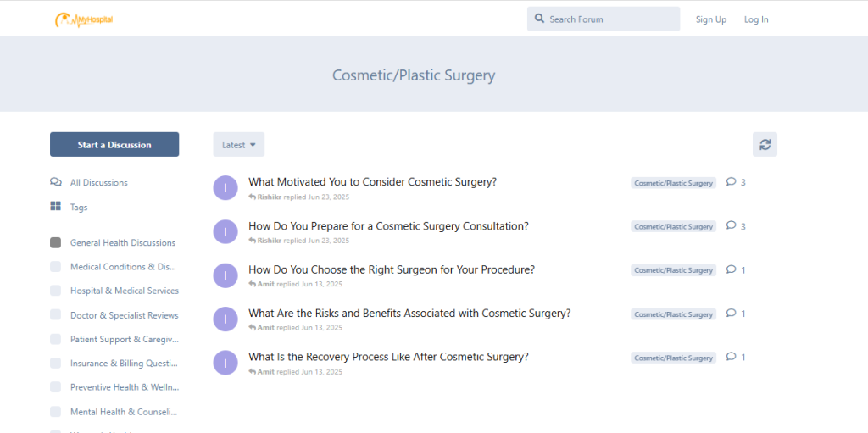Image resolution: width=868 pixels, height=433 pixels.
Task: Open 'How Do You Choose the Right Surgeon' thread
Action: [x=391, y=270]
